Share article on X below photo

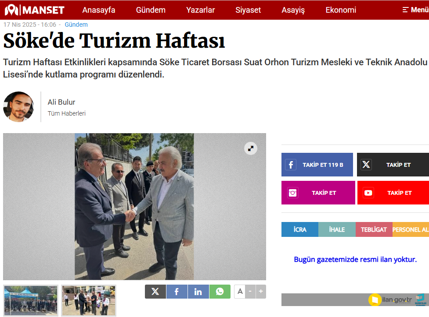[x=155, y=292]
